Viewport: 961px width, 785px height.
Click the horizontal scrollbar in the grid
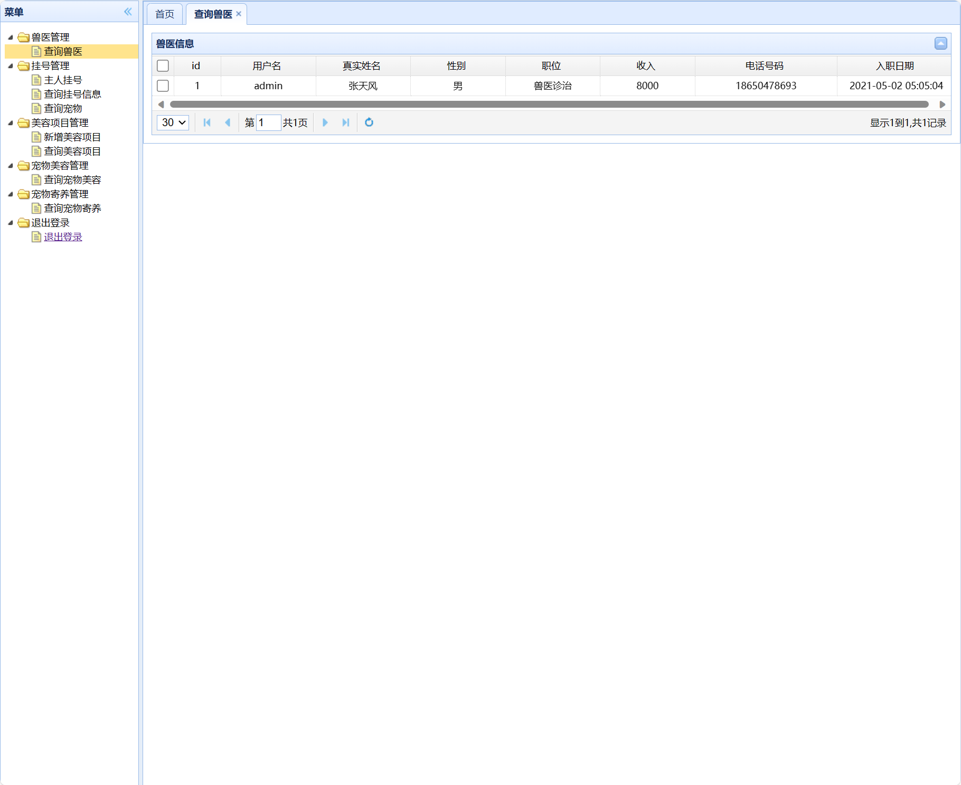(549, 105)
